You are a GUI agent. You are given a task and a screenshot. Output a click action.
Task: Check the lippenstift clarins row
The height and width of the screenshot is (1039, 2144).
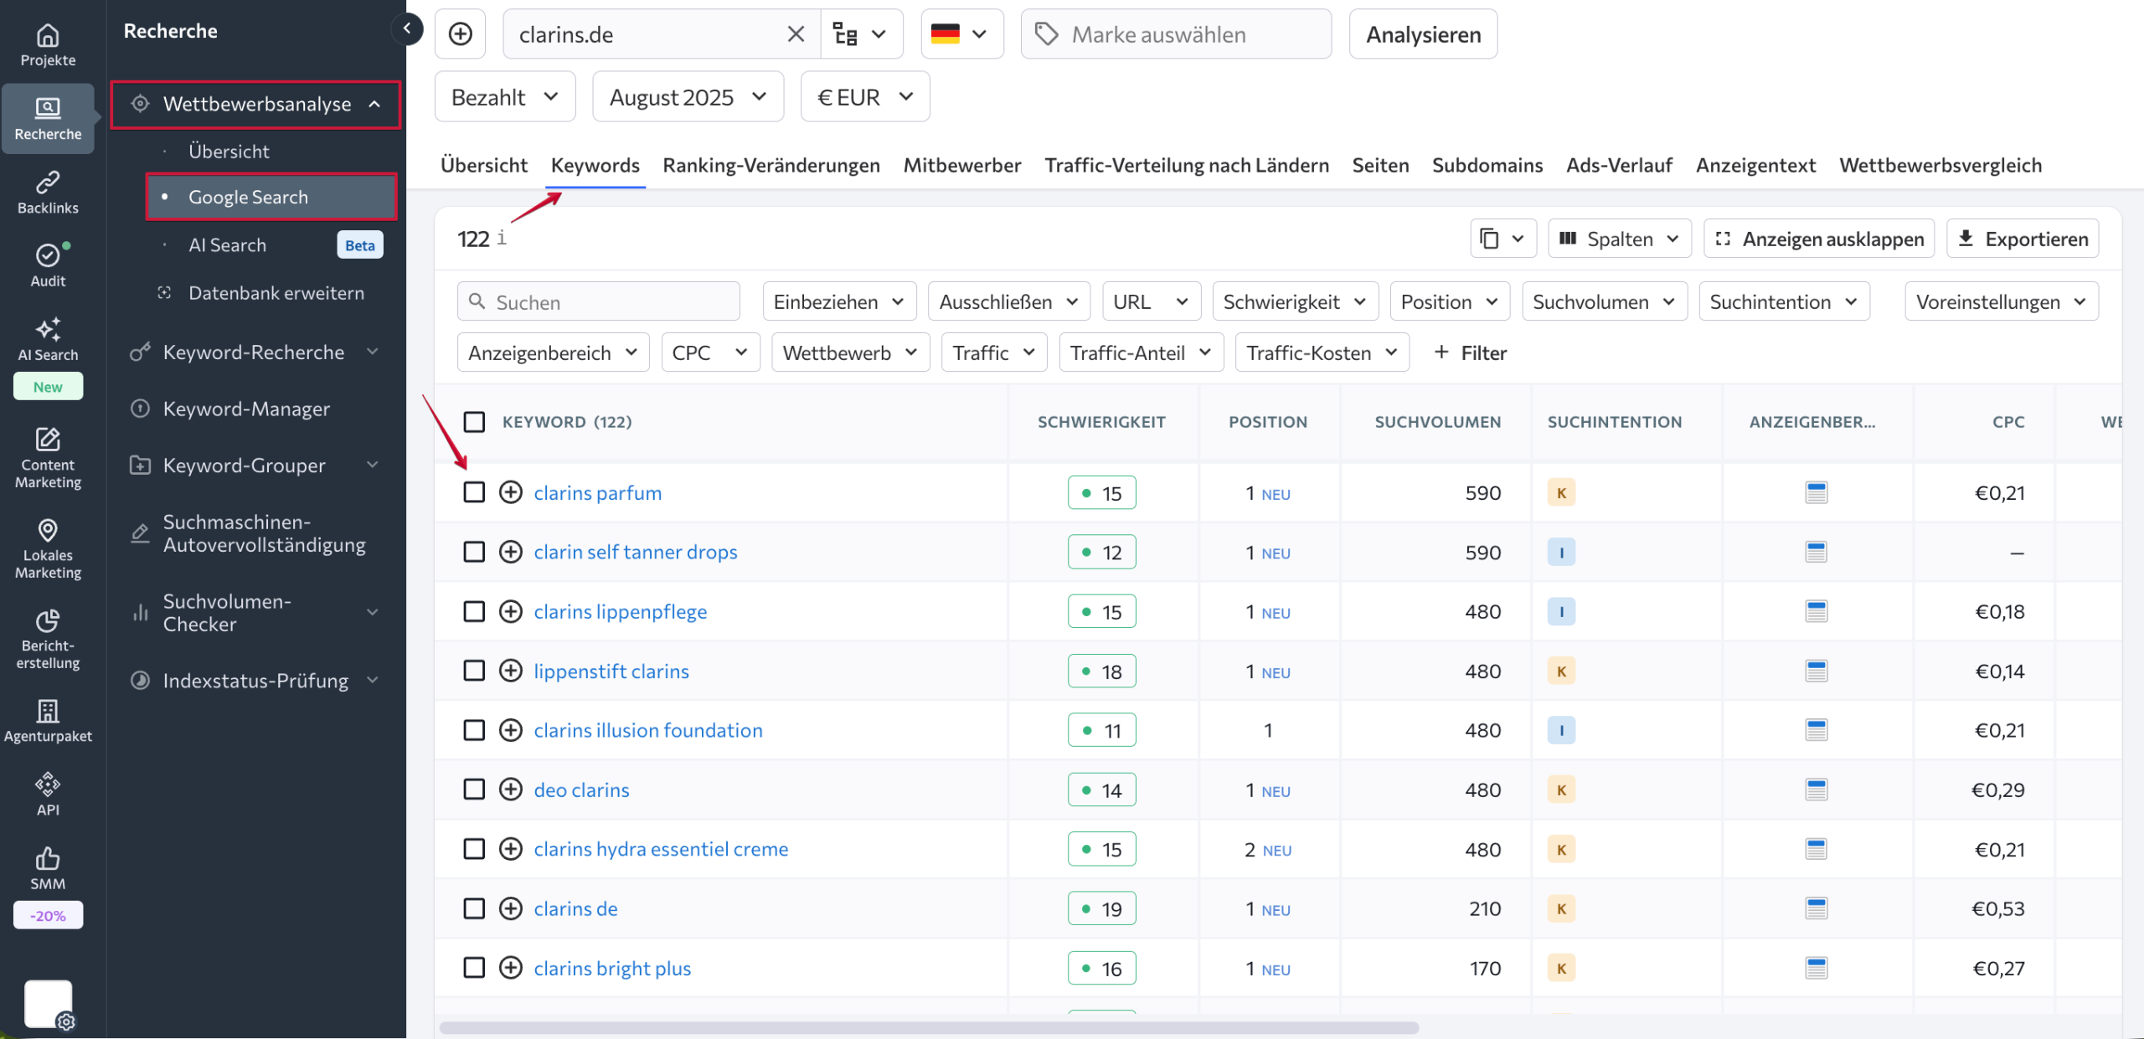[474, 671]
